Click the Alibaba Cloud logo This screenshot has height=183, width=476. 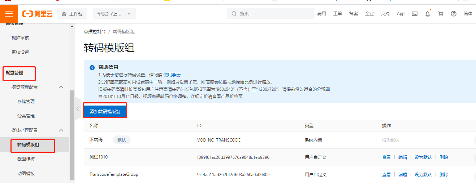(37, 14)
